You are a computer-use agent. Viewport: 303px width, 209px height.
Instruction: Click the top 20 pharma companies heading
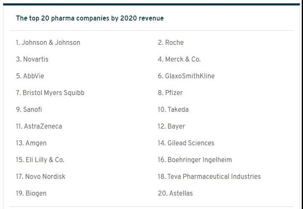coord(90,18)
